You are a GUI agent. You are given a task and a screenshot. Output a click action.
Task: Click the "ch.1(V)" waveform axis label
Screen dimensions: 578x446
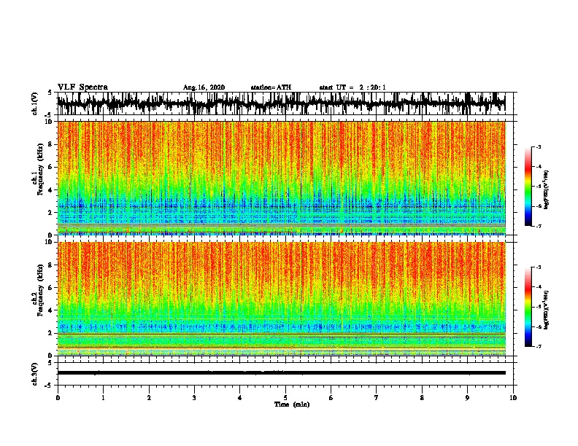[35, 103]
